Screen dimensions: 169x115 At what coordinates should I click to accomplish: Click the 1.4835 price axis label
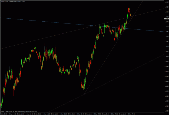(167, 101)
